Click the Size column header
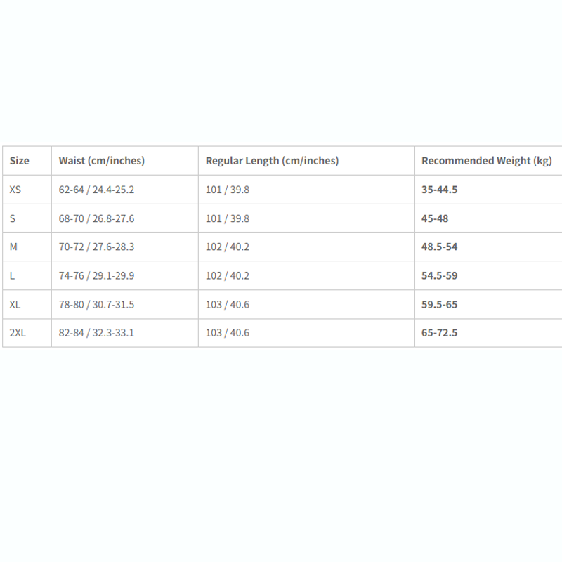 [20, 161]
